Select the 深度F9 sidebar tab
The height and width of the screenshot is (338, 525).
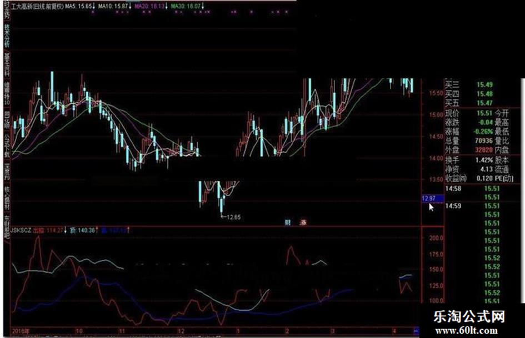click(x=7, y=173)
